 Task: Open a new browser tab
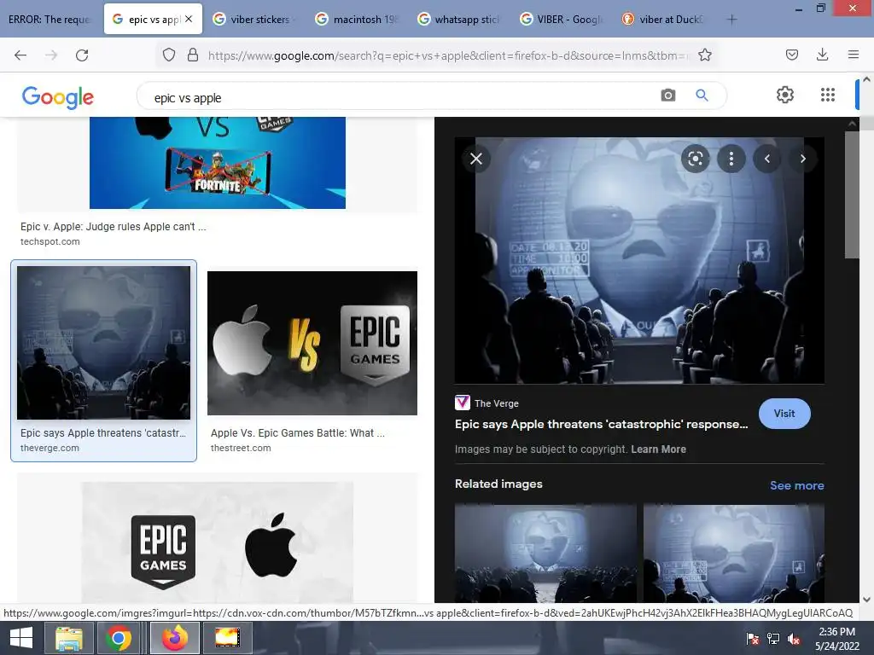(731, 20)
